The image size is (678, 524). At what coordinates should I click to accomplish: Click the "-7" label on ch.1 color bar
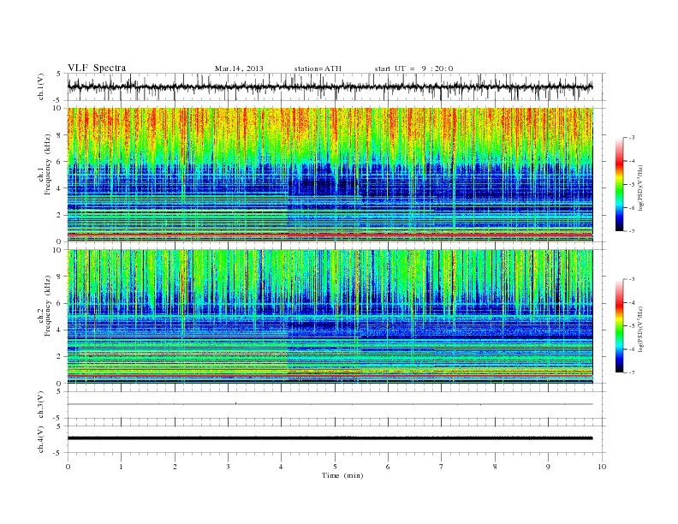[x=632, y=231]
